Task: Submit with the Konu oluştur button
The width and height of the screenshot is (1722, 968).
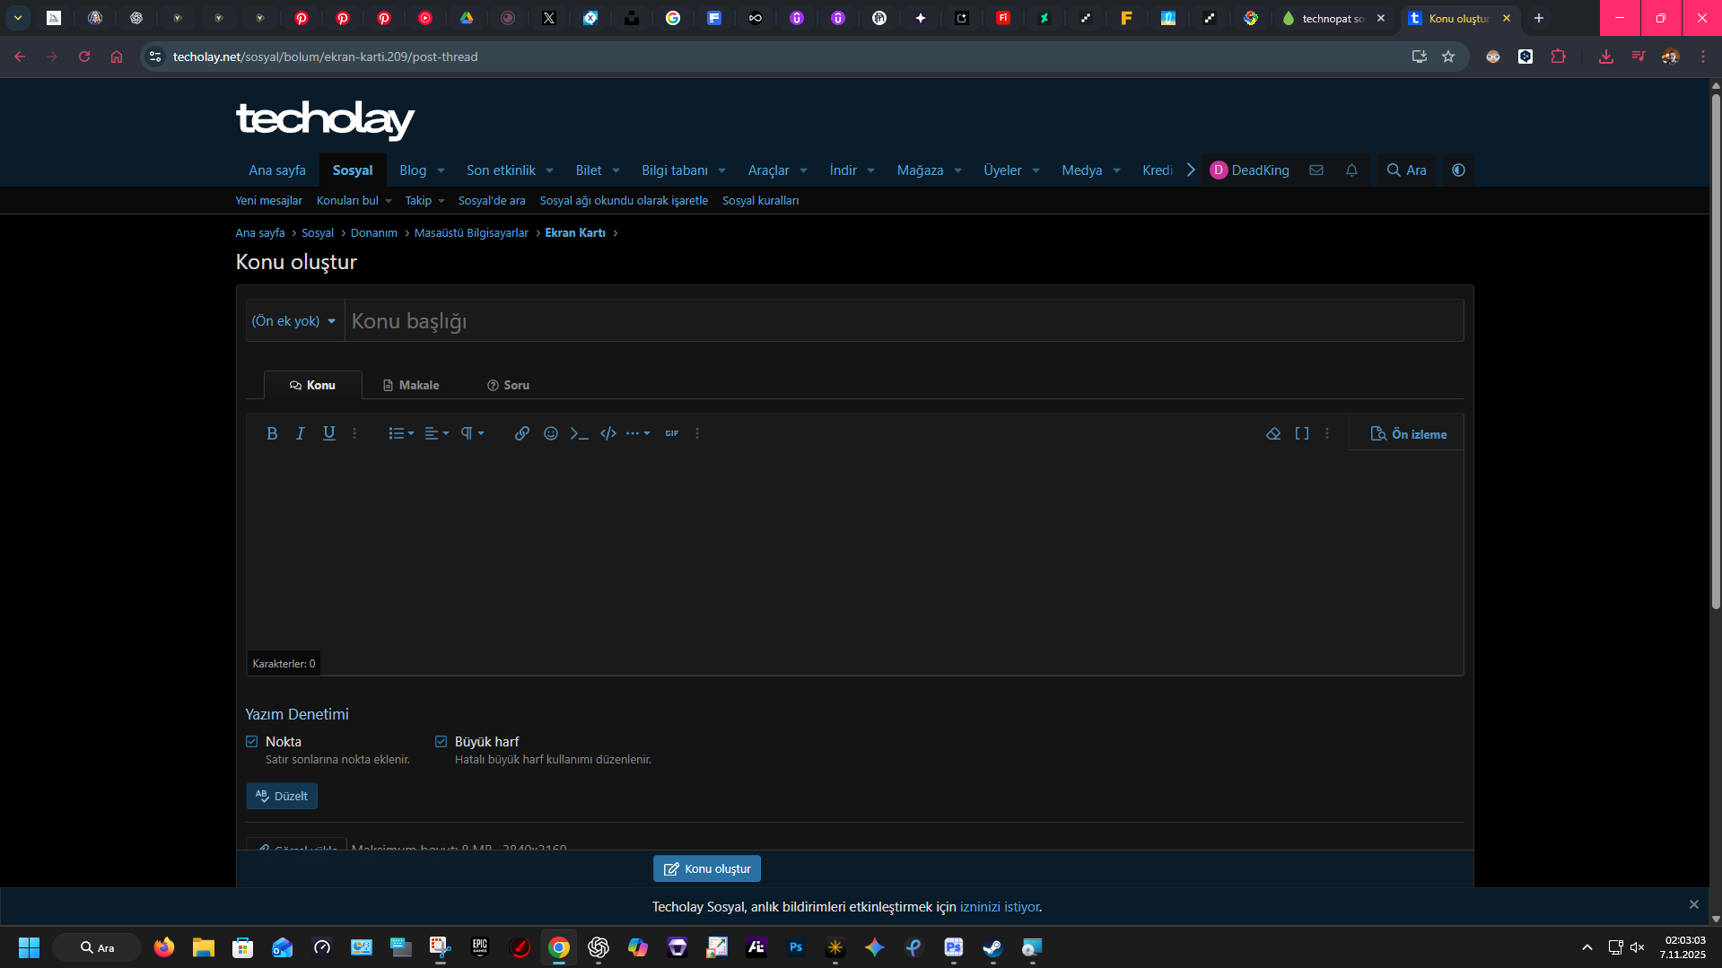Action: point(707,868)
